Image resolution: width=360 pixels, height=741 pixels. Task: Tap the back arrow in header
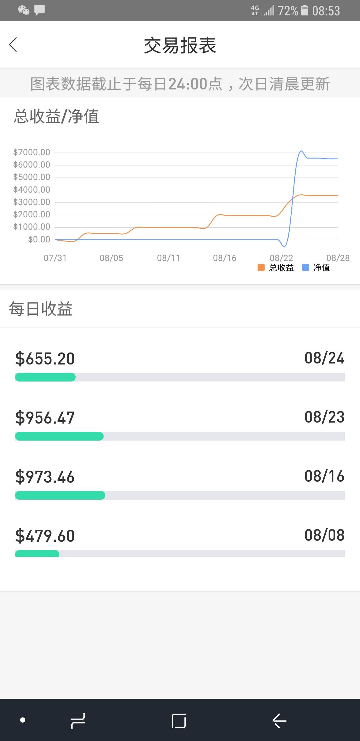click(13, 45)
